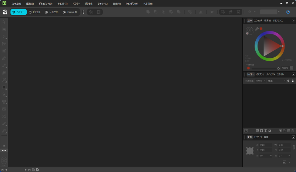Image resolution: width=296 pixels, height=172 pixels.
Task: Select the Pen tool icon
Action: click(x=4, y=58)
